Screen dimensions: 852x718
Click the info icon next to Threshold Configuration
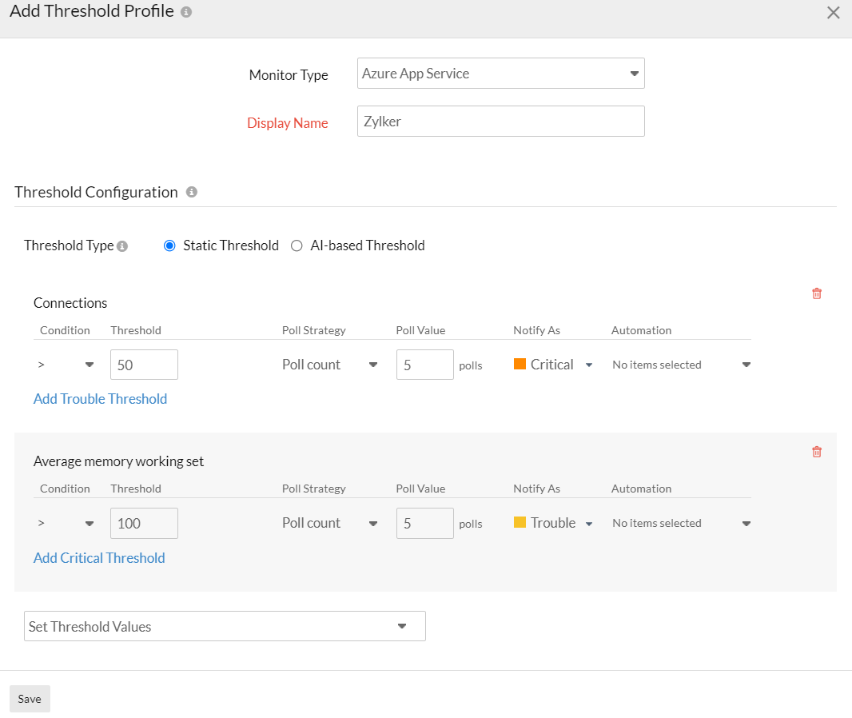(x=192, y=192)
